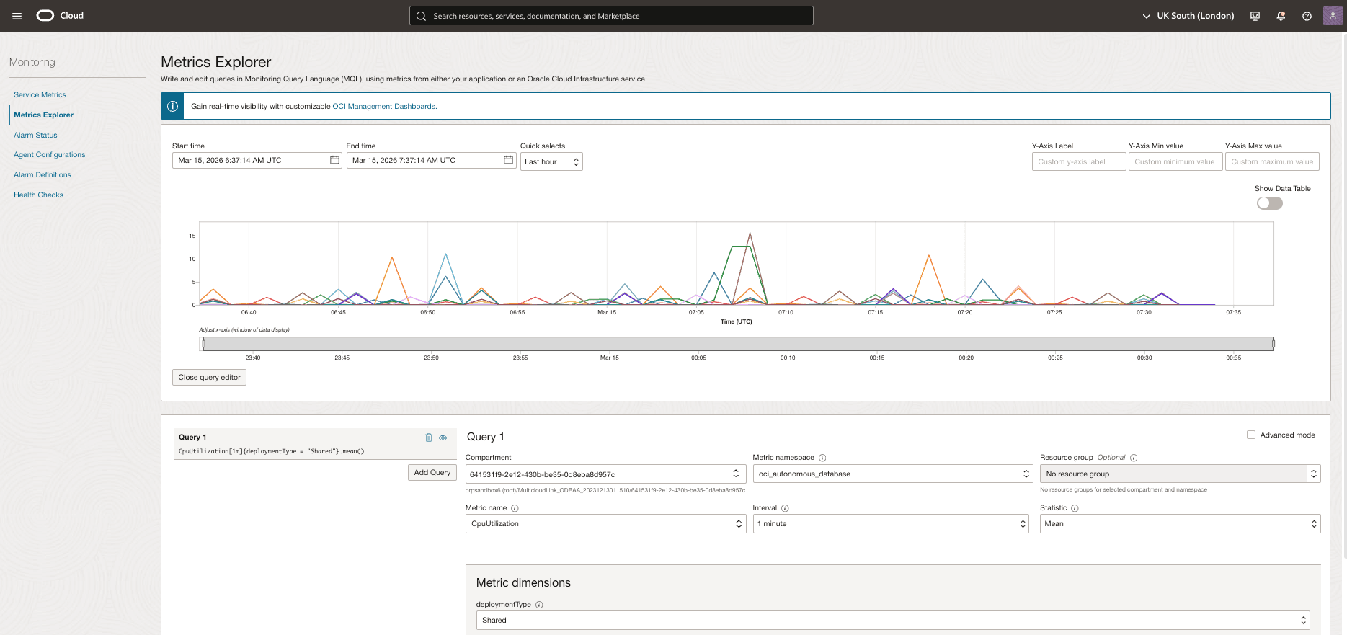Screen dimensions: 1347x635
Task: Click the x-axis window slider bar
Action: [x=738, y=344]
